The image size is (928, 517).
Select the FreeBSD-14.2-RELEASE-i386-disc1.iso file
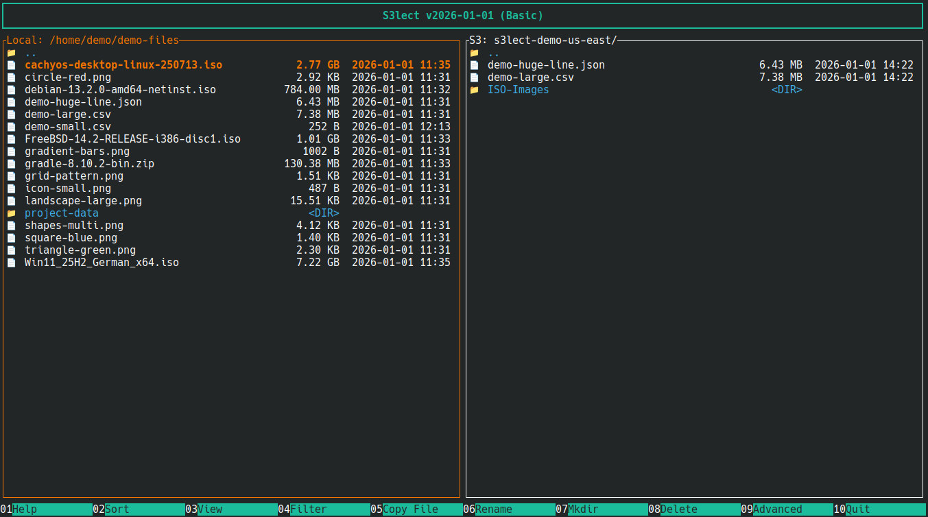coord(132,139)
